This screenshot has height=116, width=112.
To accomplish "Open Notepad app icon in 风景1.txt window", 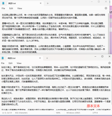I will point(3,3).
